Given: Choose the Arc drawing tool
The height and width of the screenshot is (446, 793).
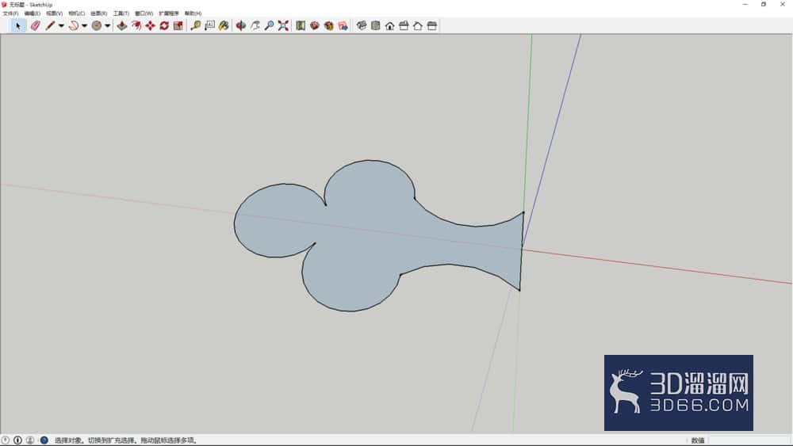Looking at the screenshot, I should point(73,26).
